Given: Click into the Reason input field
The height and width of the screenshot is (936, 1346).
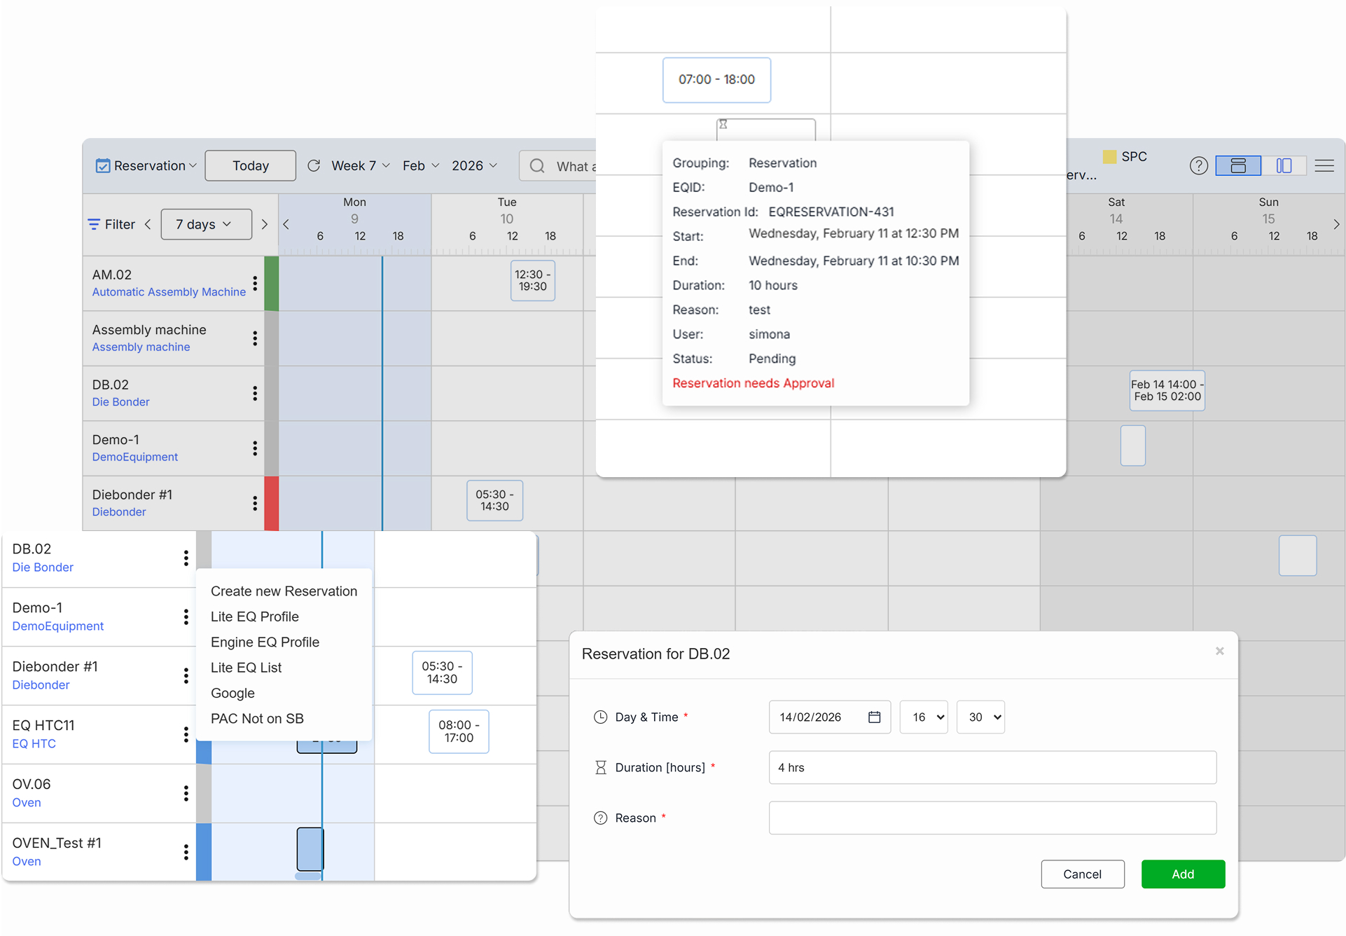Looking at the screenshot, I should pos(992,818).
